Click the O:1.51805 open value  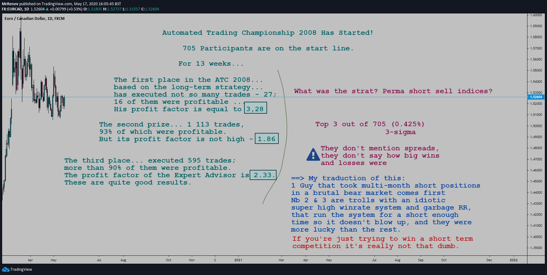[93, 9]
